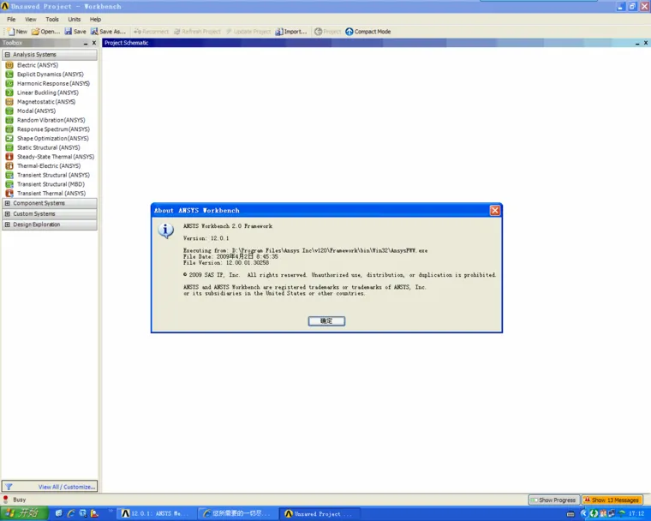The height and width of the screenshot is (521, 651).
Task: Click the Response Spectrum (ANSYS) icon
Action: point(9,129)
